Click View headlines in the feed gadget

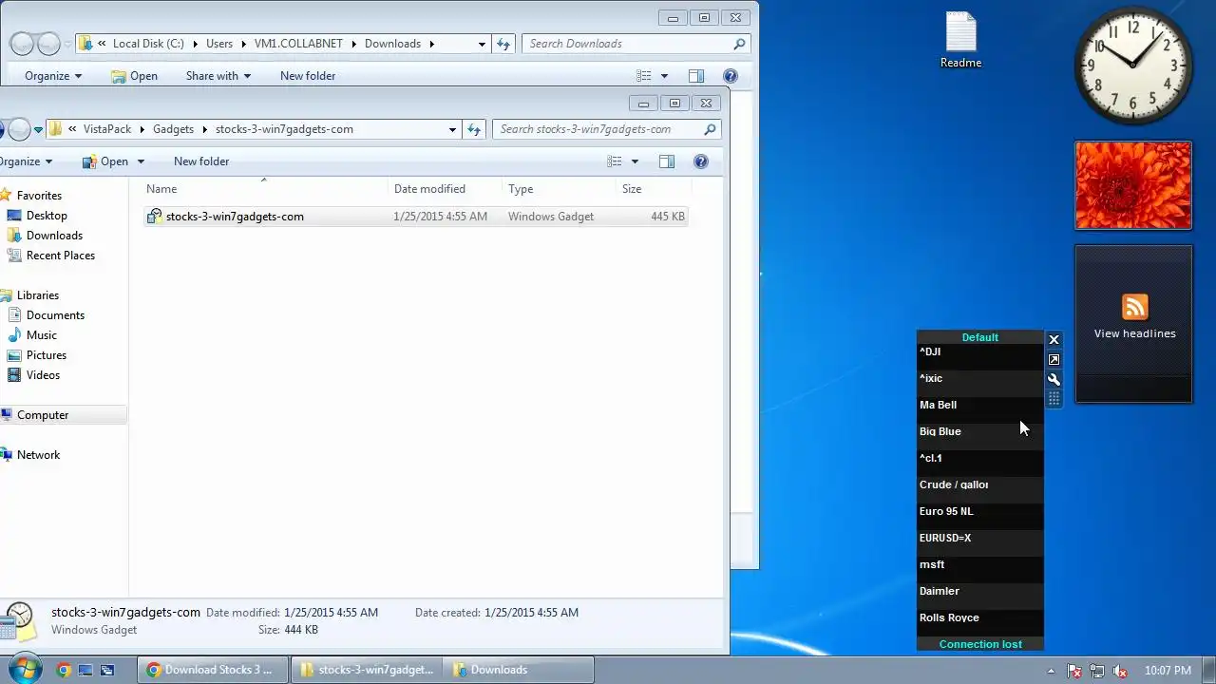[1134, 333]
